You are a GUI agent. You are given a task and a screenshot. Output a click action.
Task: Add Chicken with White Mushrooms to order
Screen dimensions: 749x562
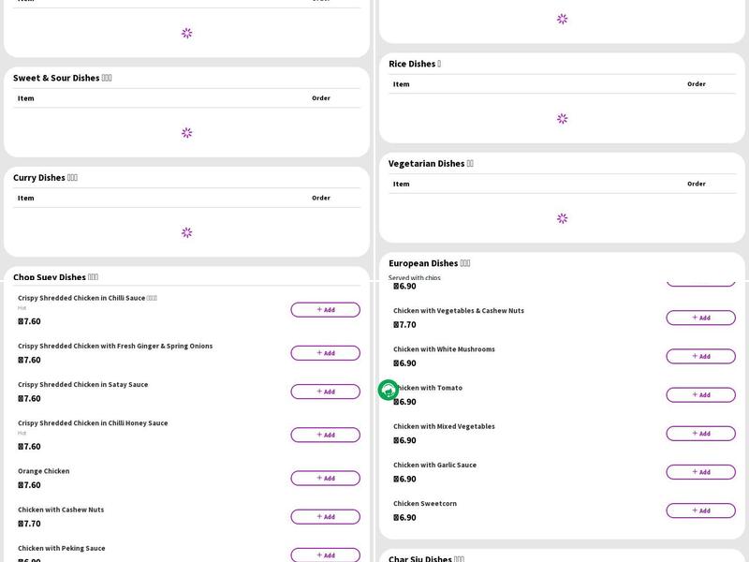(x=700, y=356)
